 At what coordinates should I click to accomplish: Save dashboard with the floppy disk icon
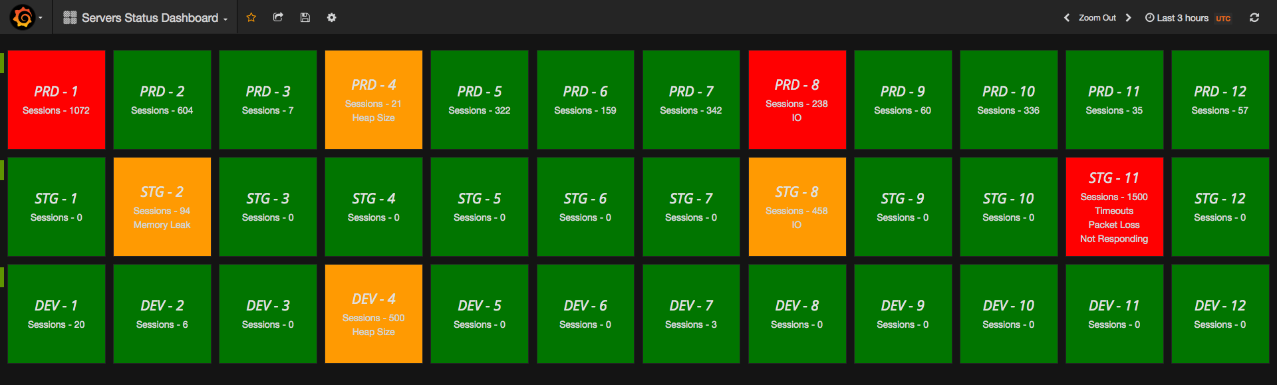[x=305, y=17]
